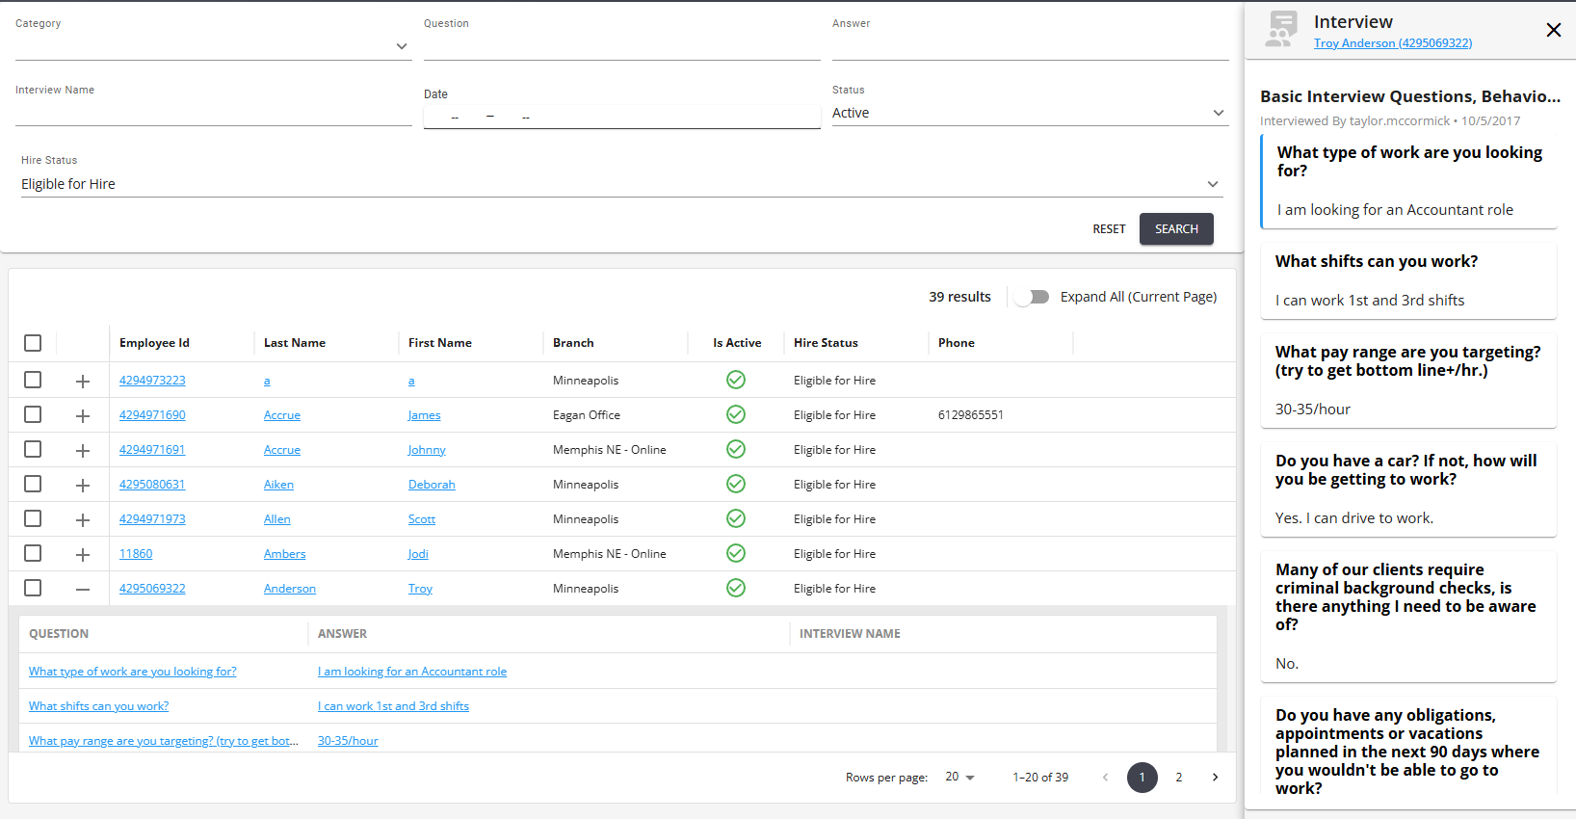Viewport: 1576px width, 819px height.
Task: Open '30-35/hour' answer link
Action: click(348, 741)
